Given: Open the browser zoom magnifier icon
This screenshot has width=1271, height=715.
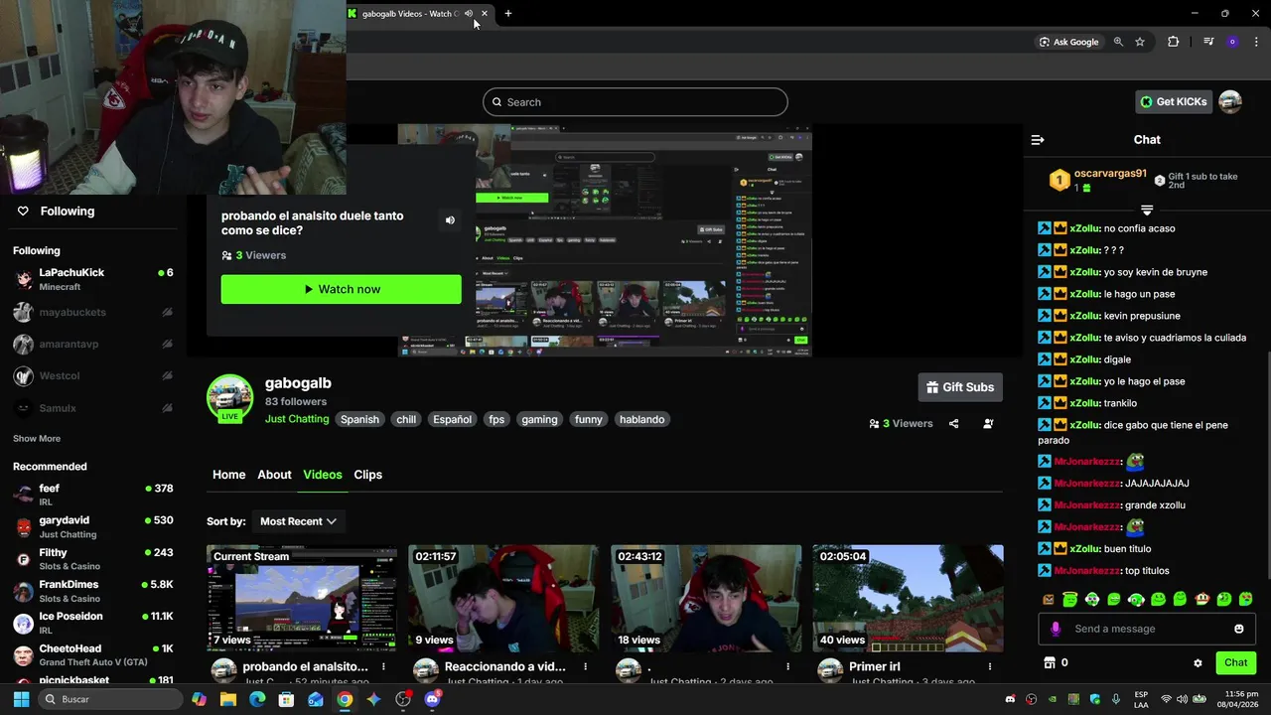Looking at the screenshot, I should pyautogui.click(x=1118, y=42).
